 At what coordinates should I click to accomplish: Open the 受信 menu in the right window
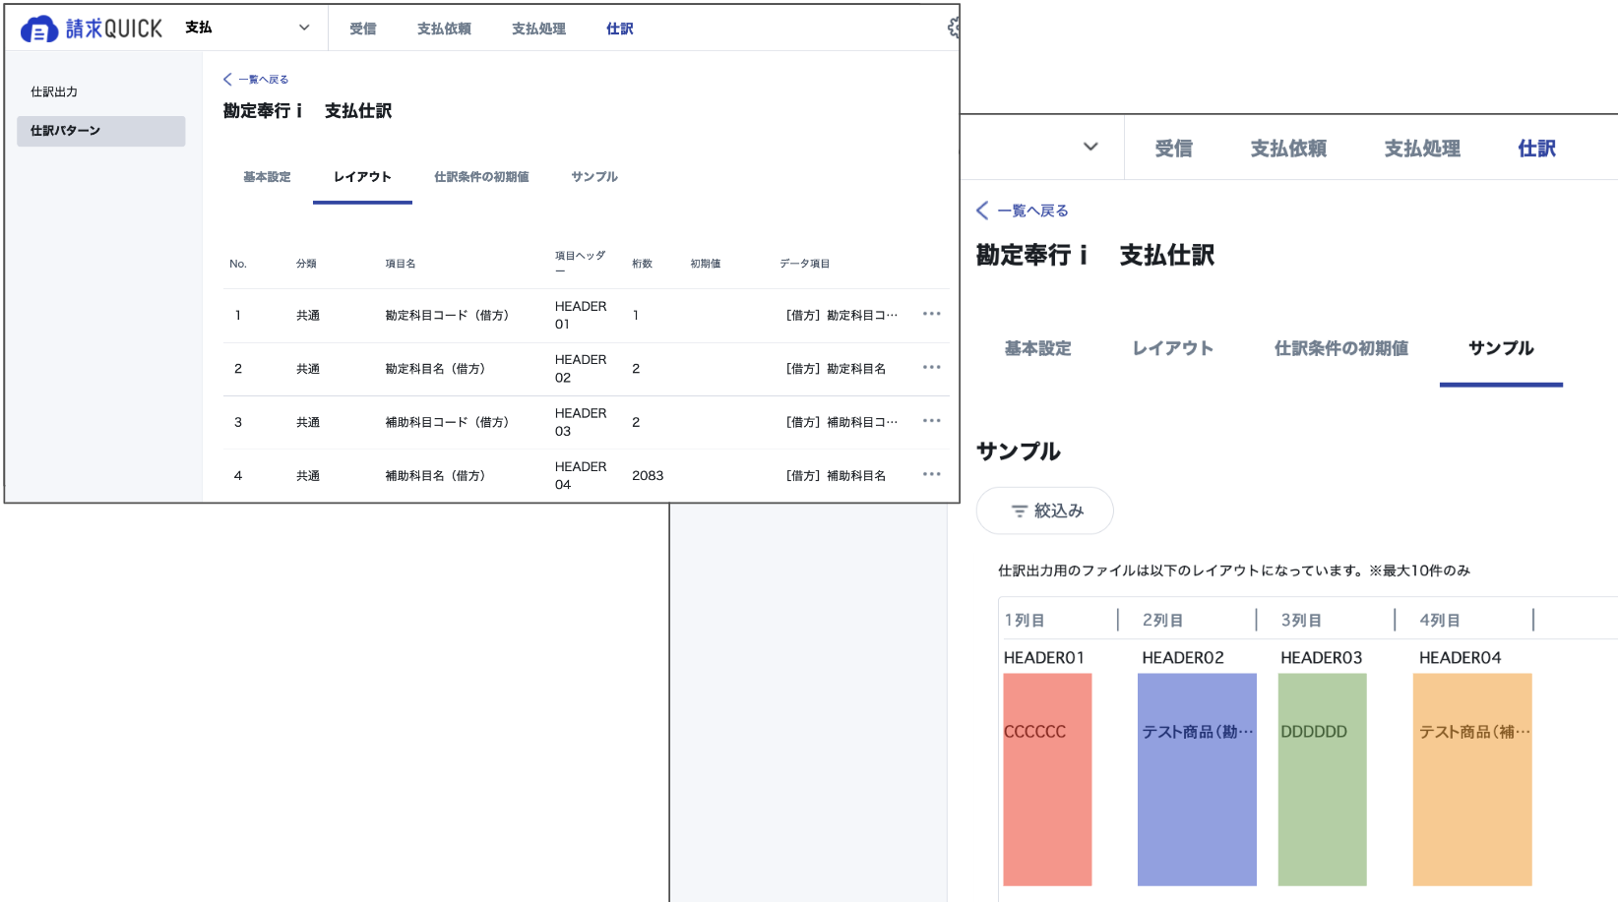(1173, 149)
